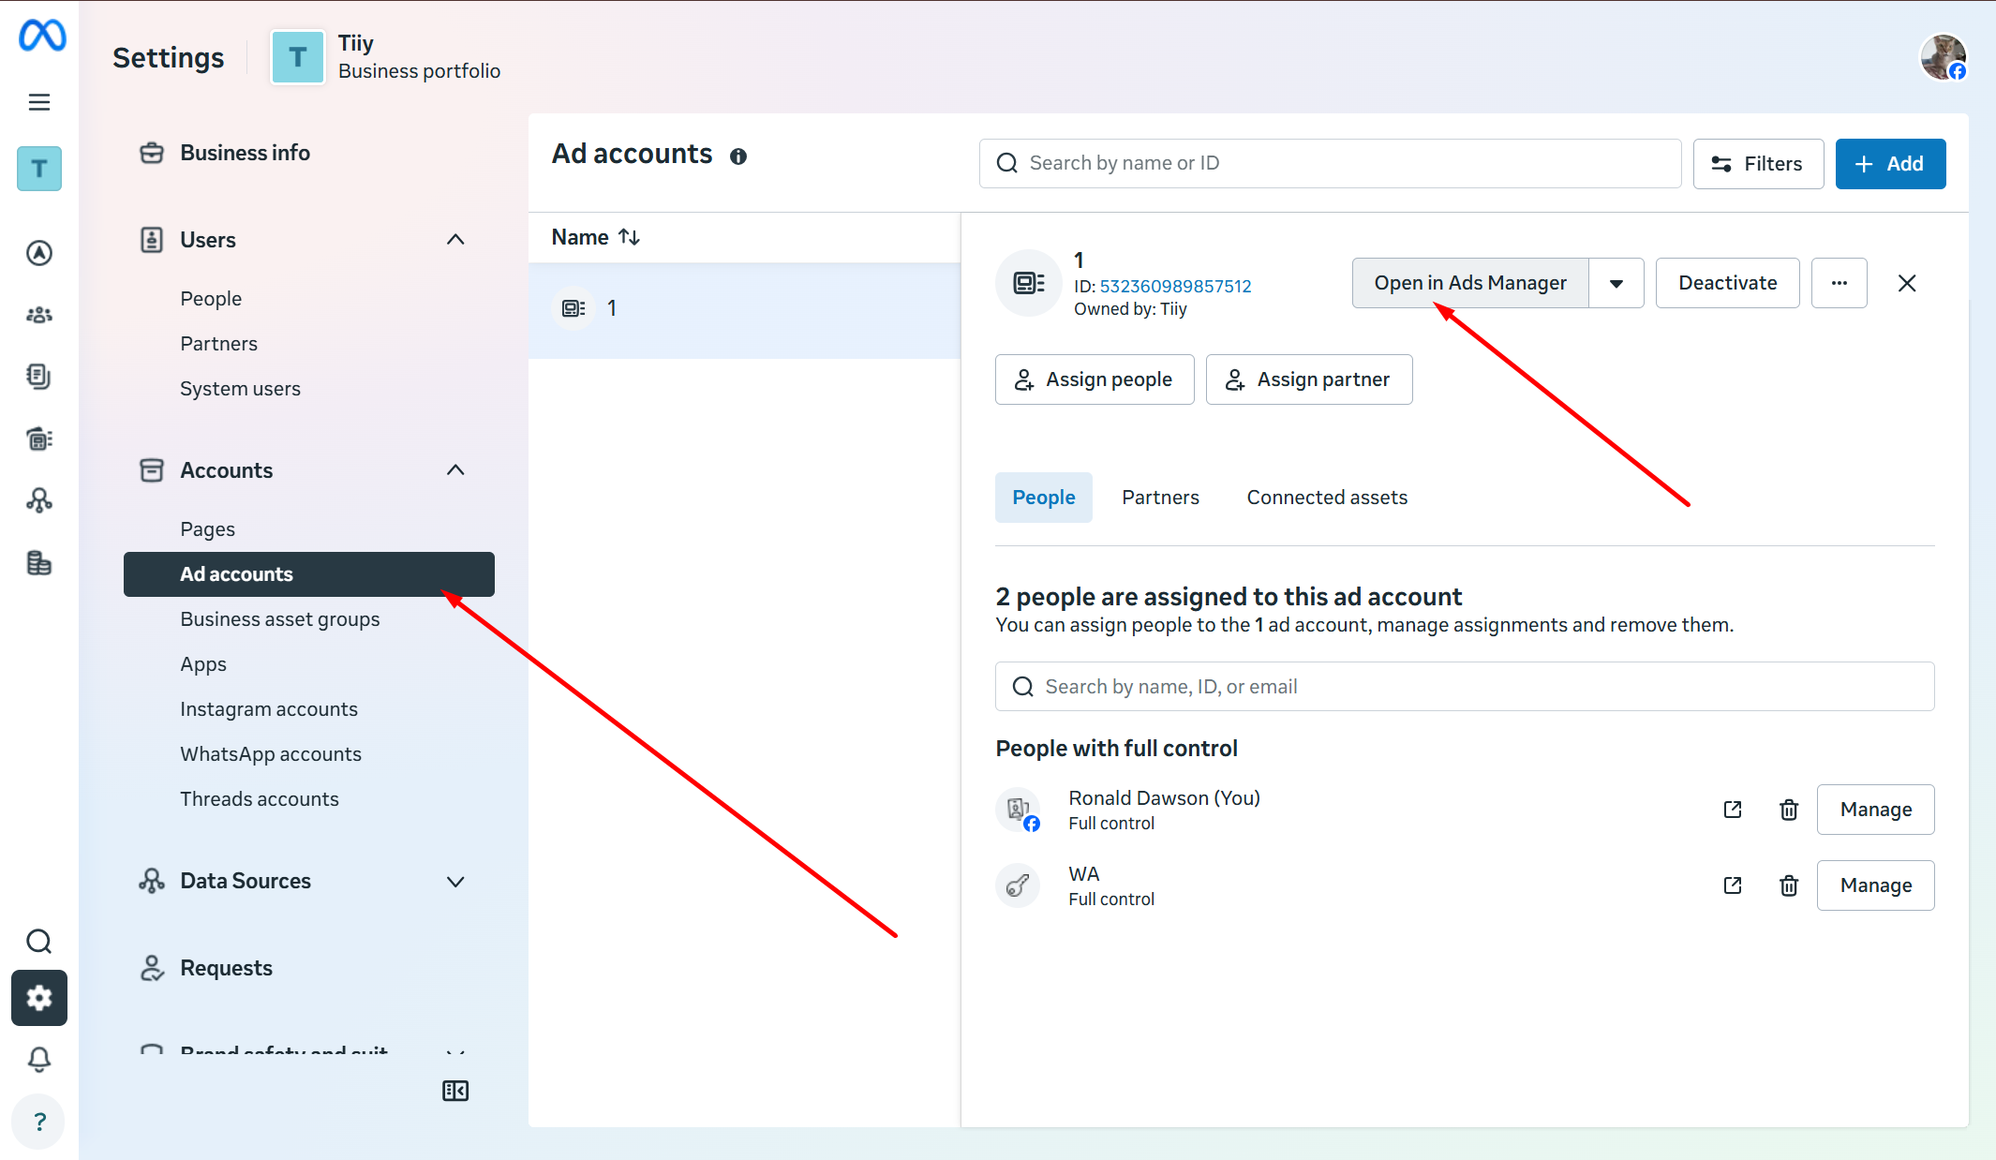Click the Assign partner button
The width and height of the screenshot is (1996, 1160).
[x=1309, y=379]
